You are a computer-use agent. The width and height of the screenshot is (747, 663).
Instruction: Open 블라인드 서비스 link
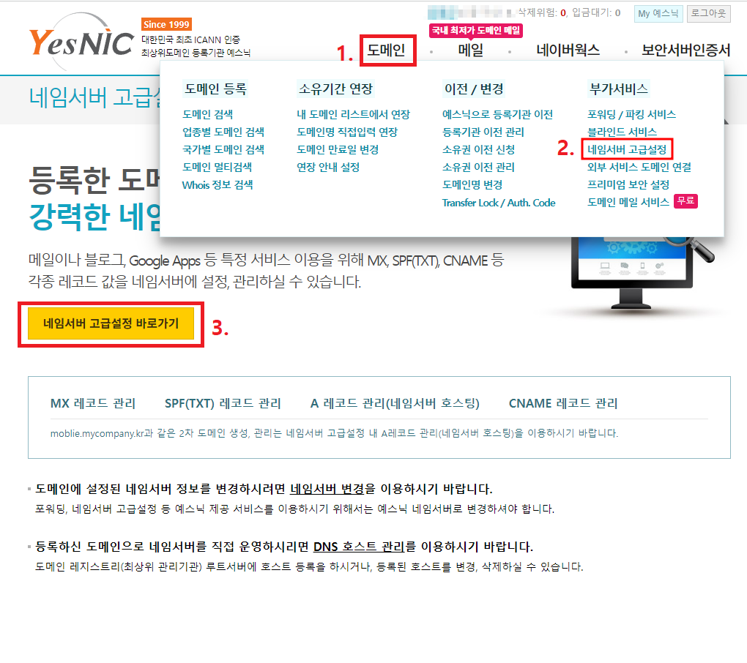(x=622, y=132)
